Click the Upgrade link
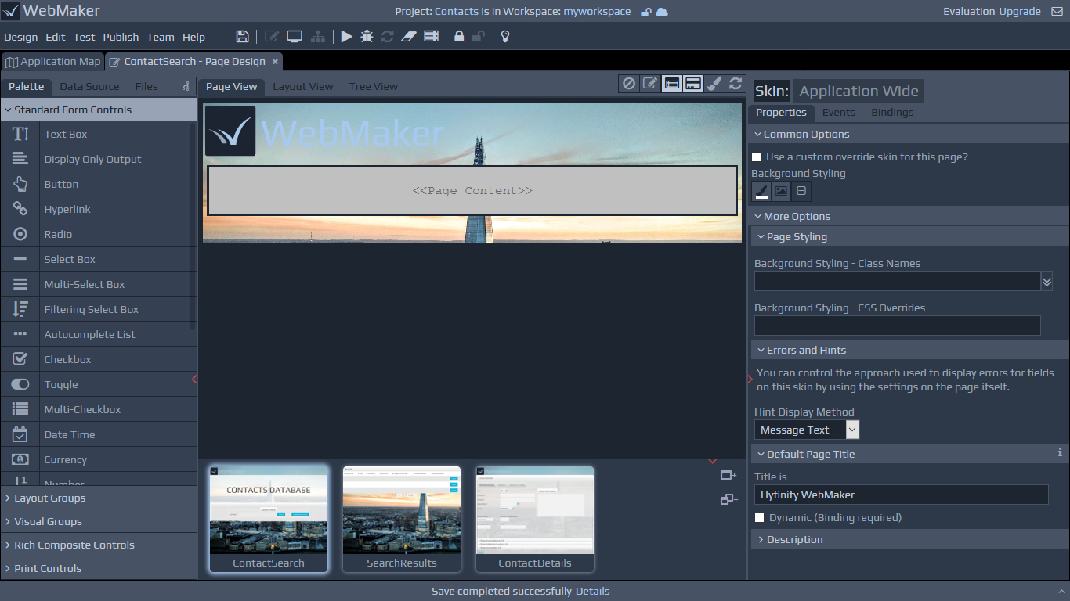This screenshot has width=1070, height=601. tap(1020, 12)
